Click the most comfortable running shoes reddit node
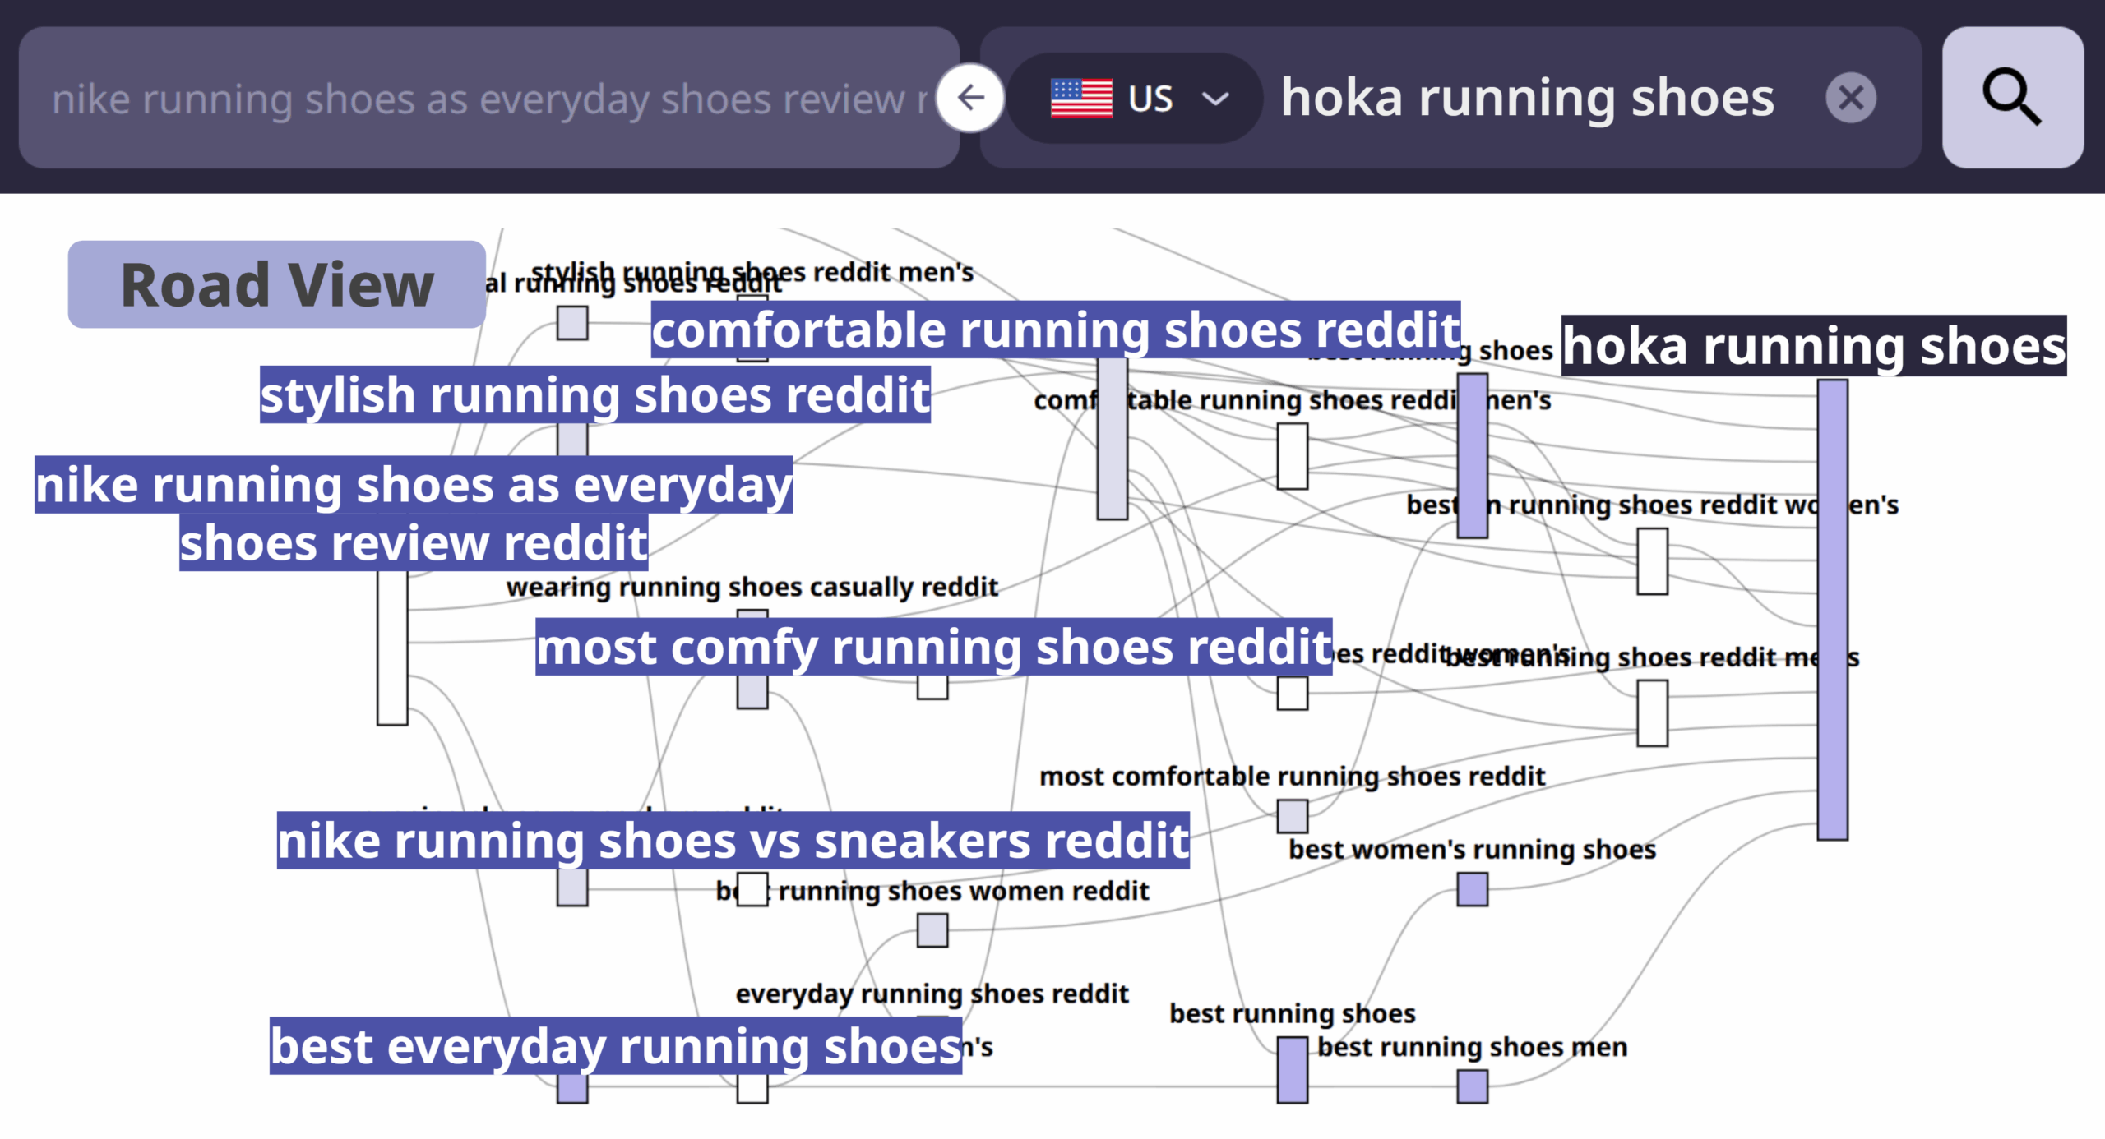 [x=1292, y=816]
